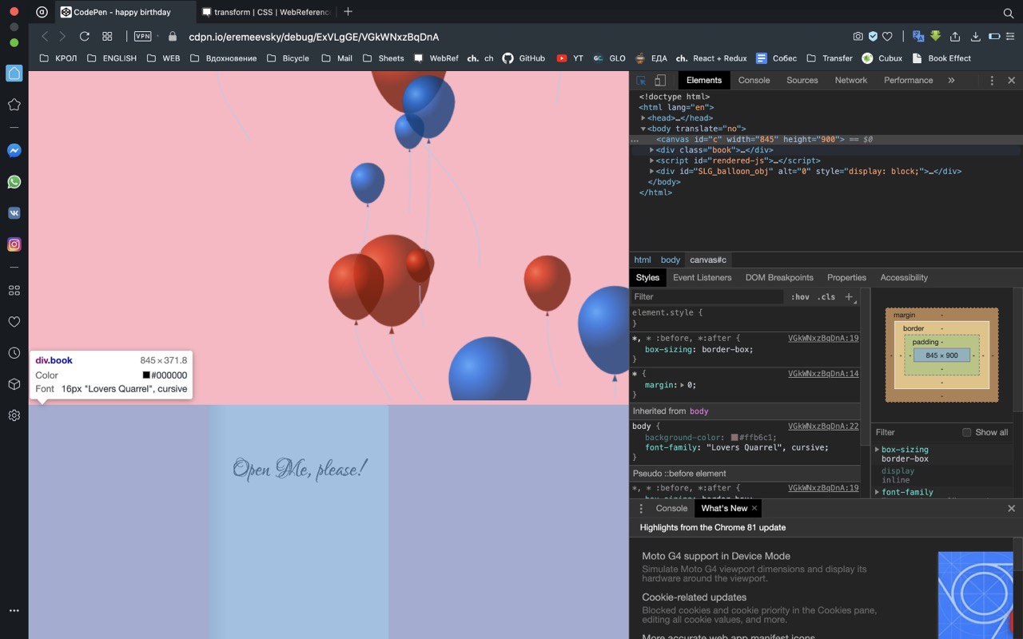This screenshot has height=639, width=1023.
Task: Select html in the breadcrumb
Action: tap(643, 260)
